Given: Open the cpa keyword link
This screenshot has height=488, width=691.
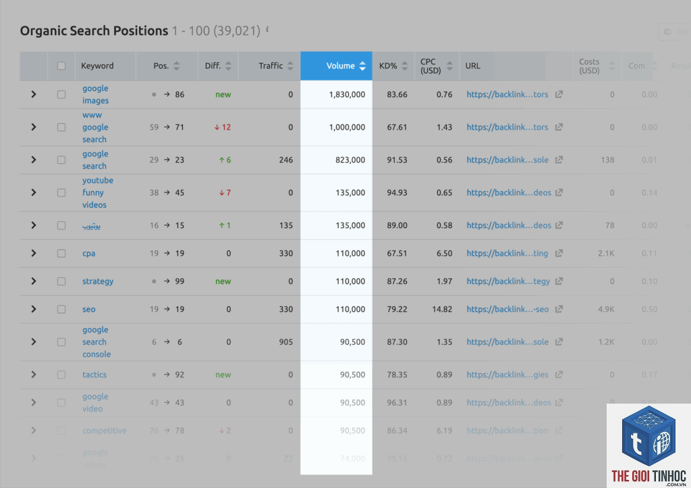Looking at the screenshot, I should click(88, 254).
